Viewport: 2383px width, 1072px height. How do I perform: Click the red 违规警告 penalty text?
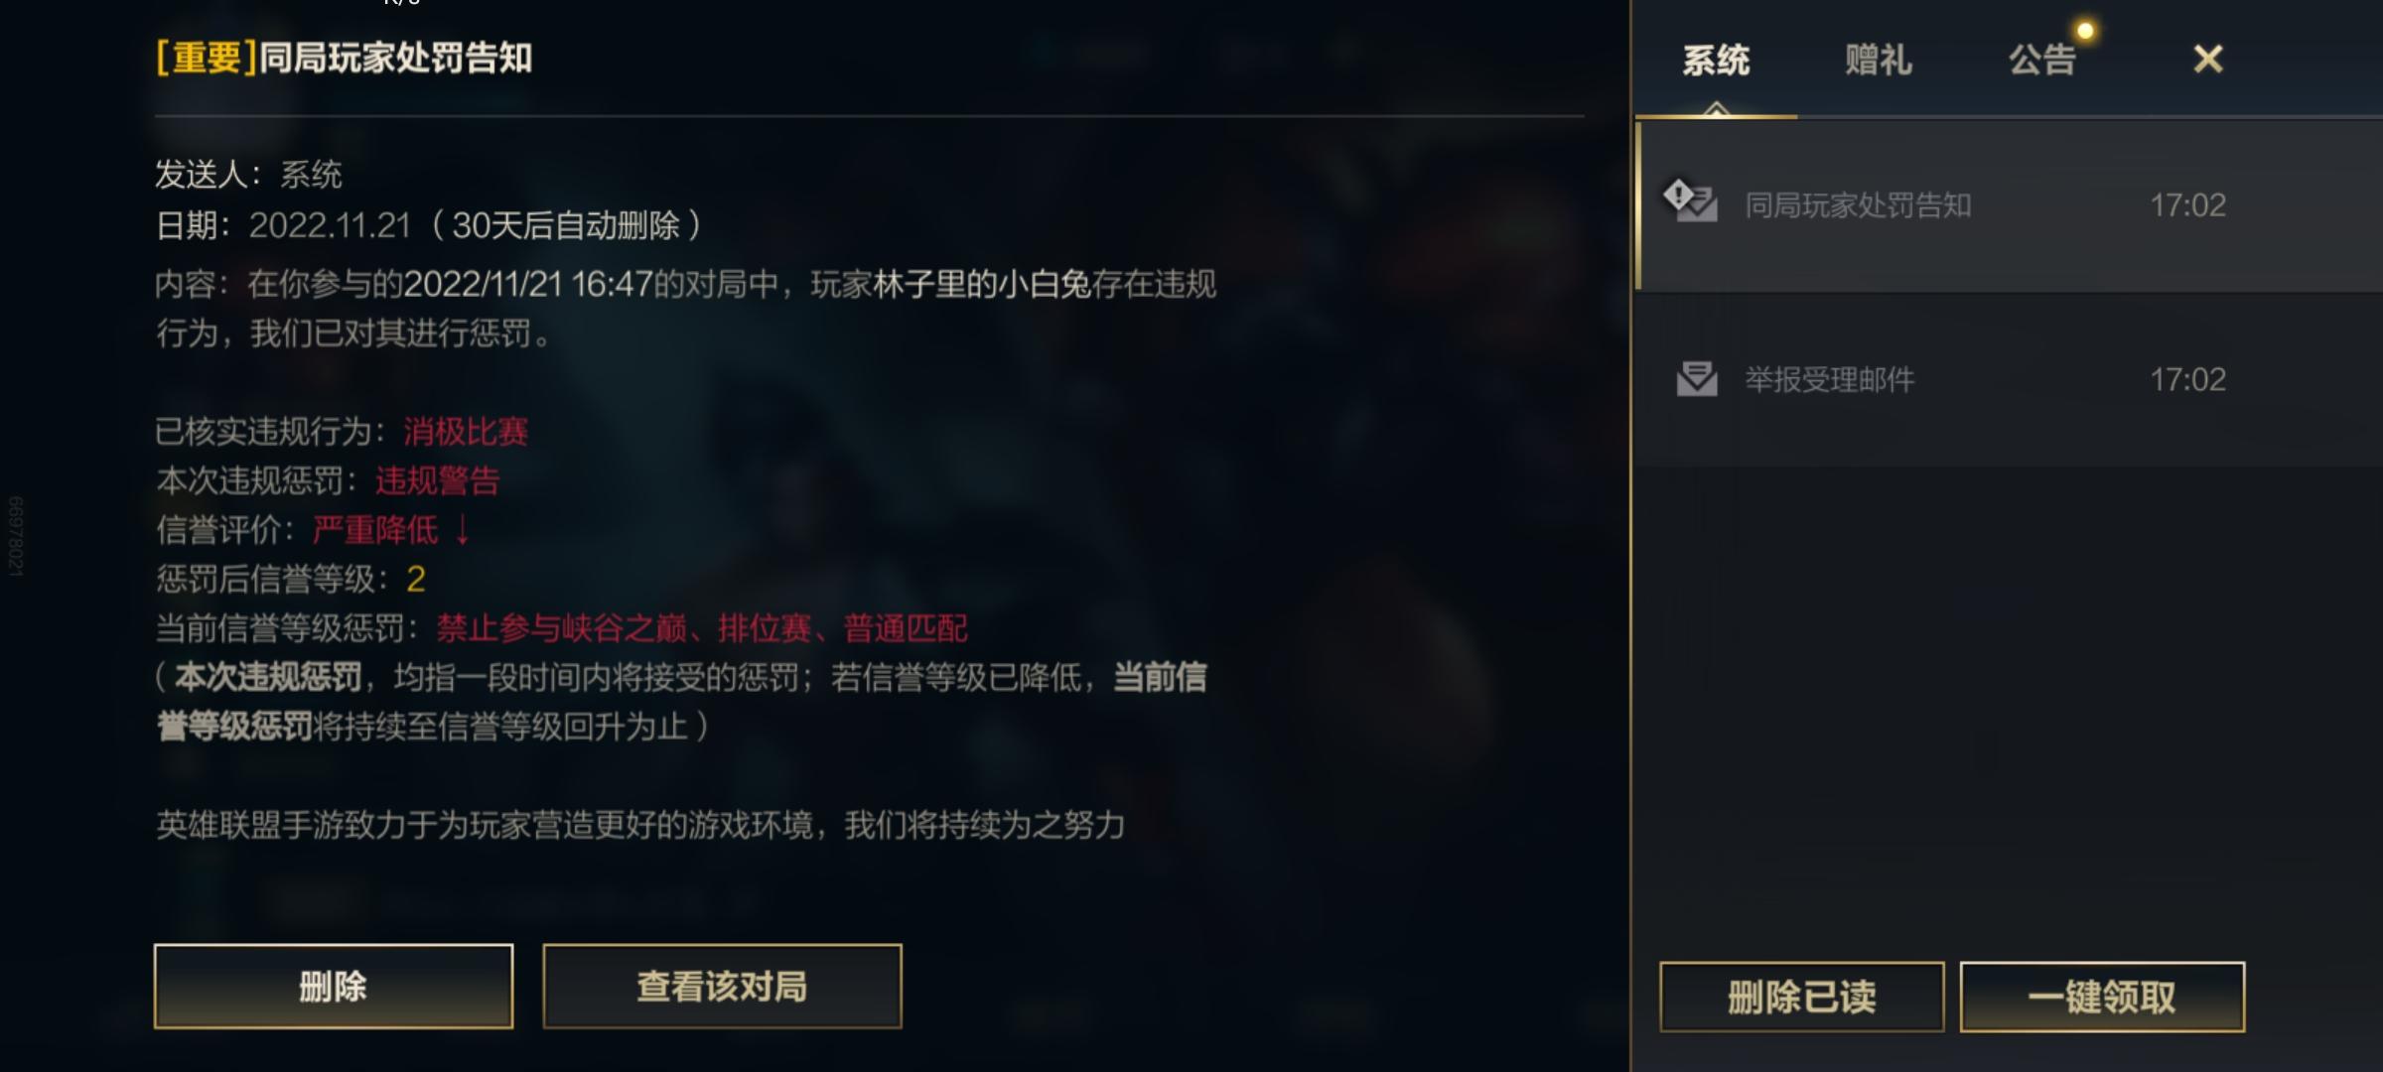coord(438,481)
